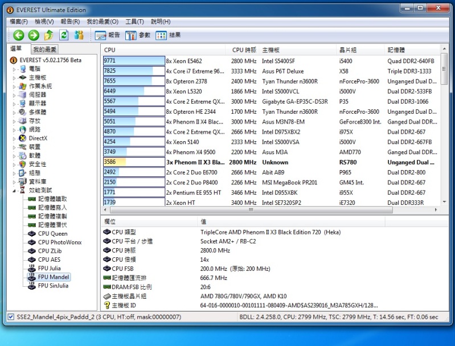Open the CPU AES benchmark
This screenshot has width=455, height=346.
[x=49, y=259]
